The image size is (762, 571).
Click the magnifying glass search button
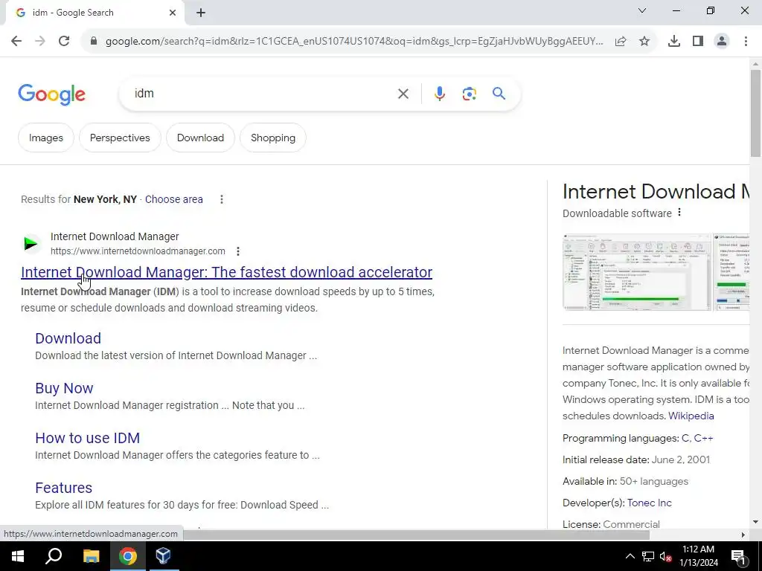[x=499, y=93]
